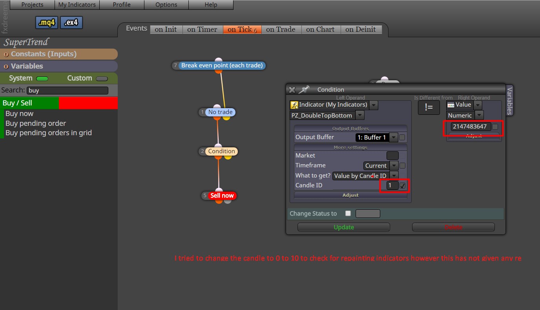Switch to the on Chart event tab
Viewport: 540px width, 310px height.
point(320,29)
